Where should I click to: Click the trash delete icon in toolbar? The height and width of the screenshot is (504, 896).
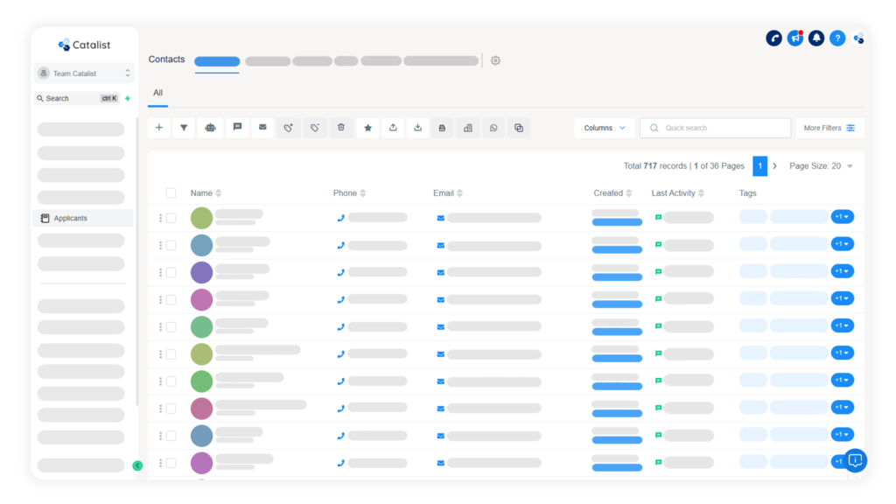coord(341,128)
